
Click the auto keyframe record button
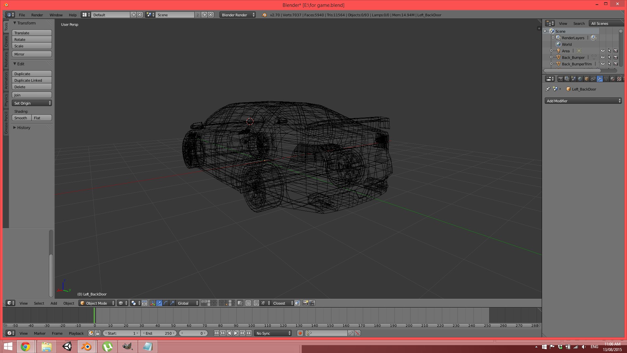(x=300, y=333)
